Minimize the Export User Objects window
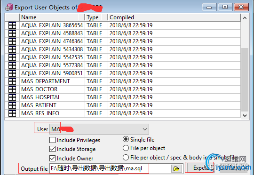This screenshot has width=254, height=175. [209, 8]
